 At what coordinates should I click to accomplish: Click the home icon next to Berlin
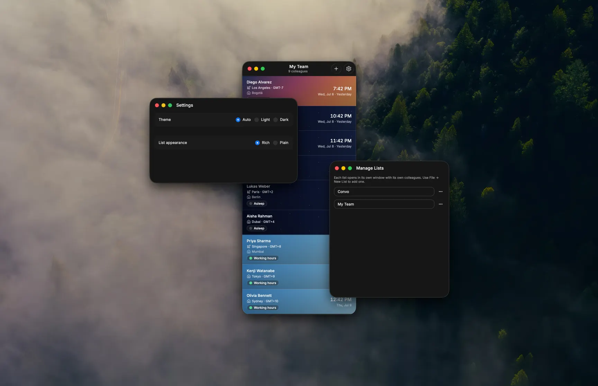[248, 197]
